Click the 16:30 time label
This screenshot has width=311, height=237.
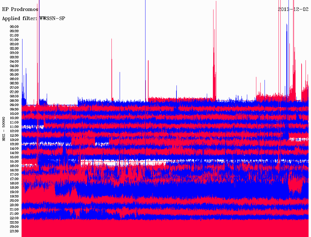pos(14,170)
